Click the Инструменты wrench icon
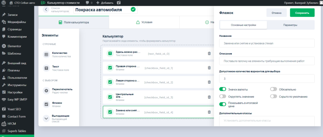 click(x=4, y=85)
